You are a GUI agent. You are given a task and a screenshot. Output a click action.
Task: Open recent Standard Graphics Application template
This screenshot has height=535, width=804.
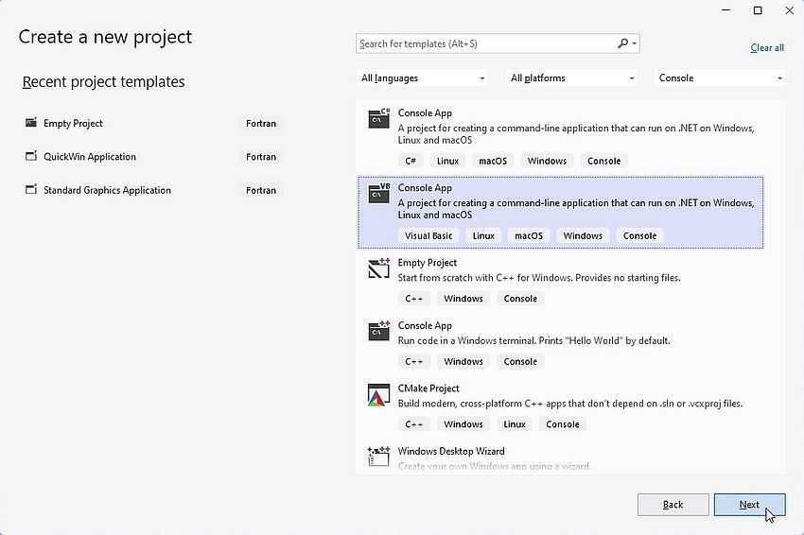point(153,190)
